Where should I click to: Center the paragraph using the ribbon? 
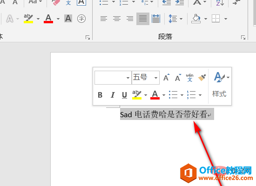pyautogui.click(x=117, y=19)
